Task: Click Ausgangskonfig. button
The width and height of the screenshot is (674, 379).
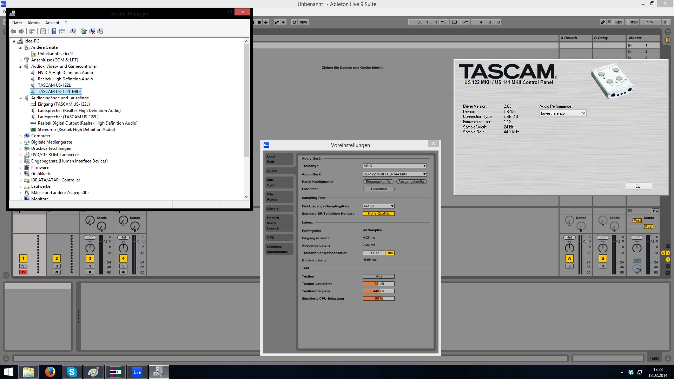Action: tap(411, 181)
